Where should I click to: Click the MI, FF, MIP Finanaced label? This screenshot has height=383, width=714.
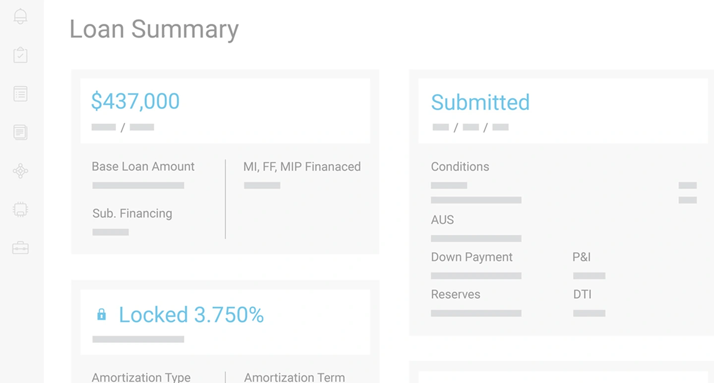pyautogui.click(x=301, y=167)
